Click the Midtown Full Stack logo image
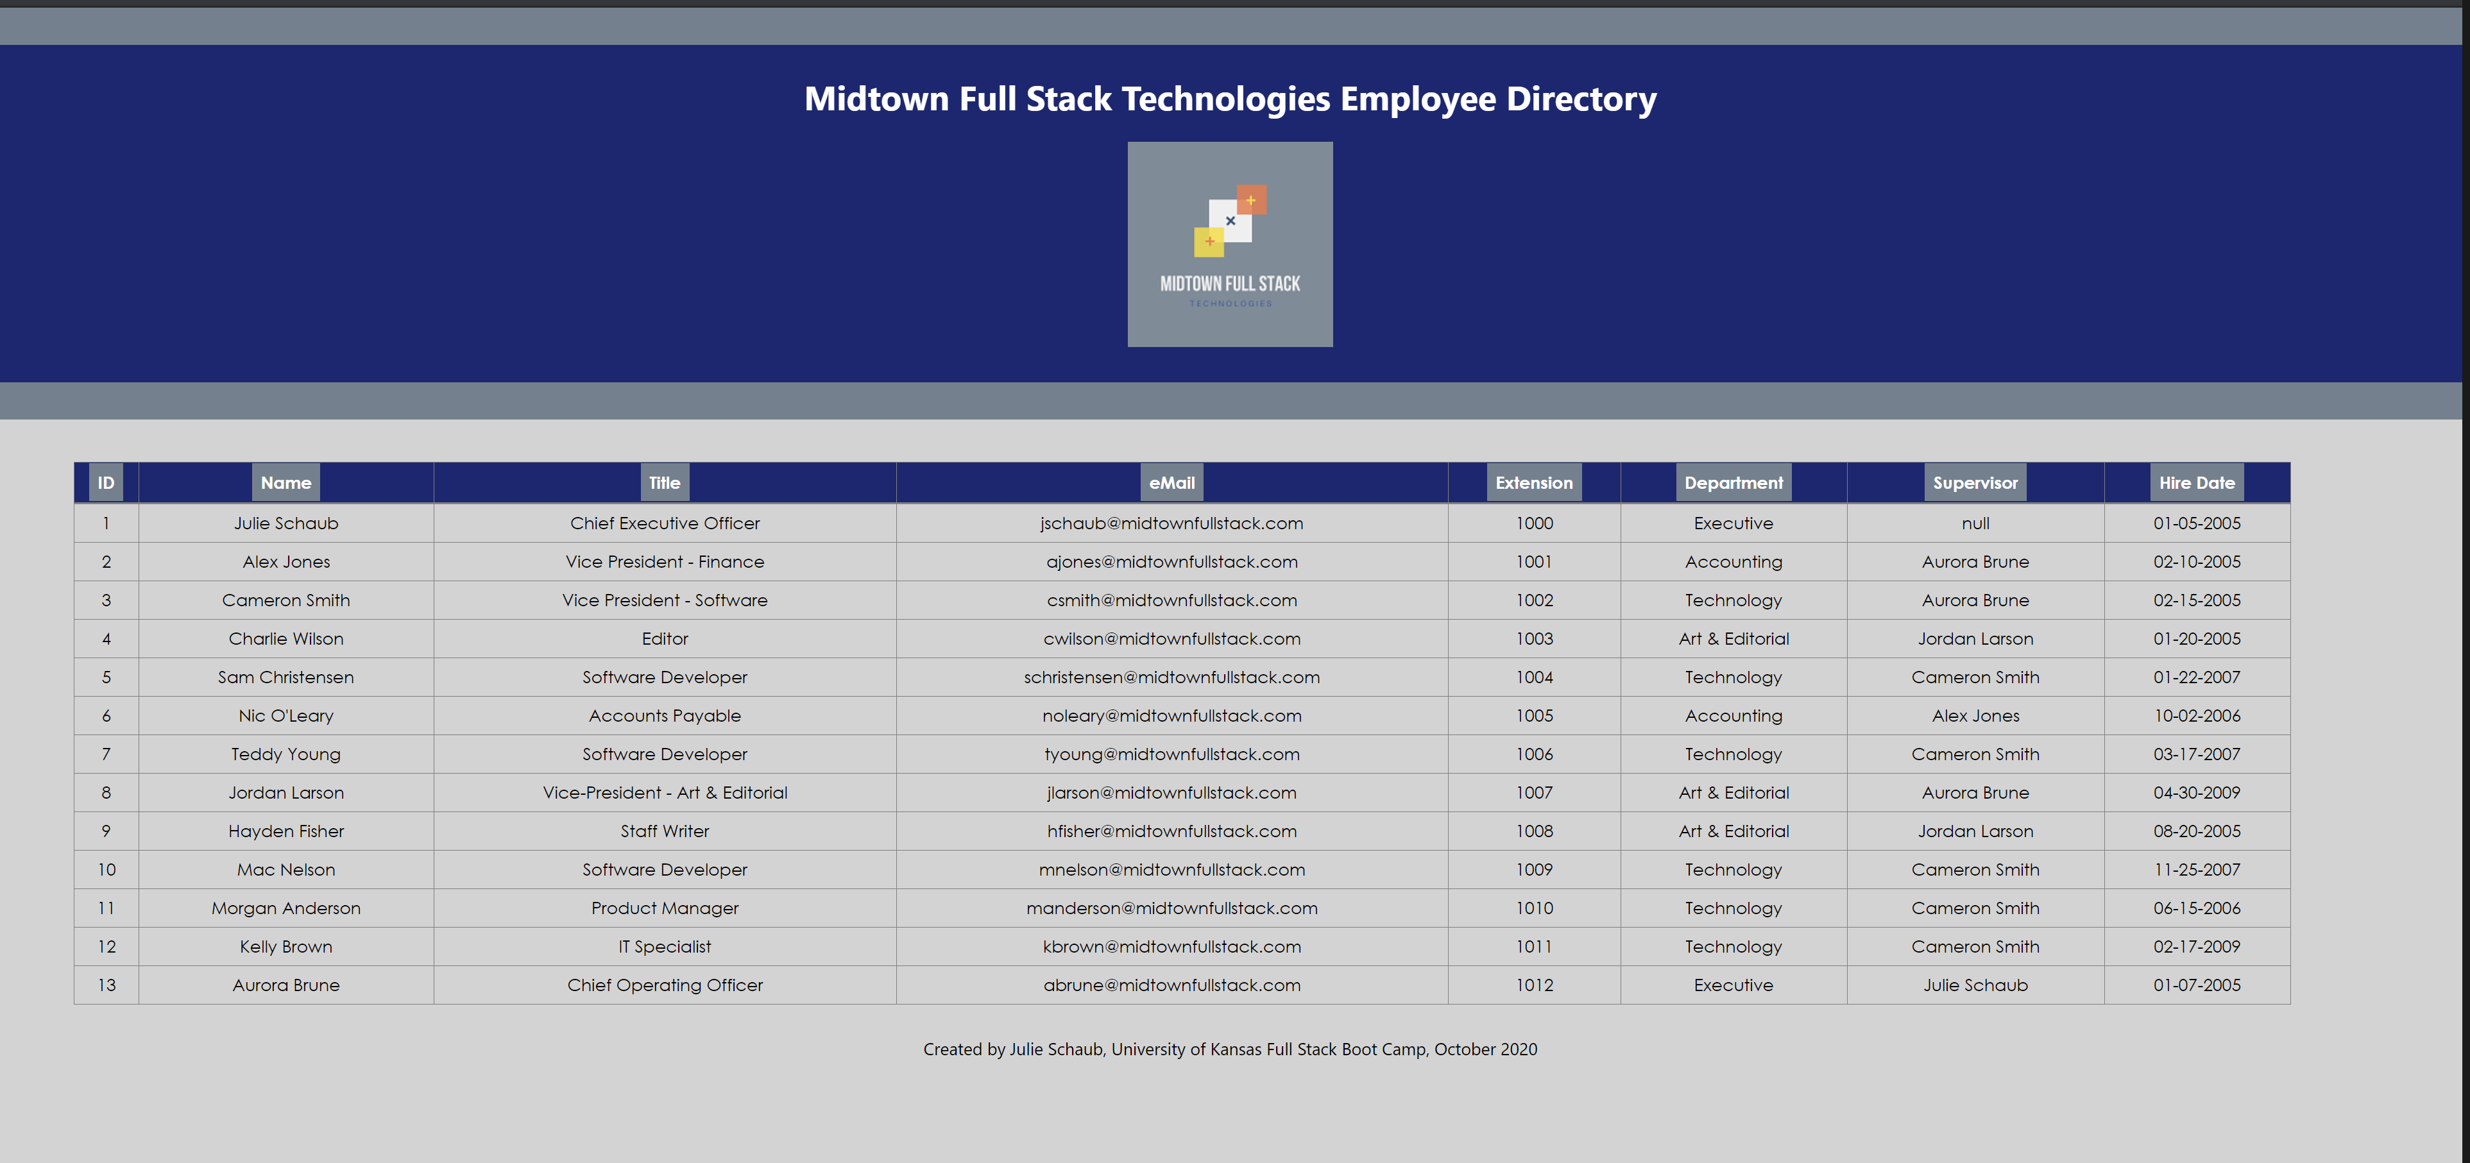The height and width of the screenshot is (1163, 2470). 1229,244
